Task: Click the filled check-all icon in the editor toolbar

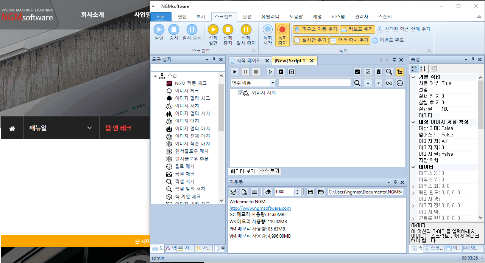Action: point(357,71)
